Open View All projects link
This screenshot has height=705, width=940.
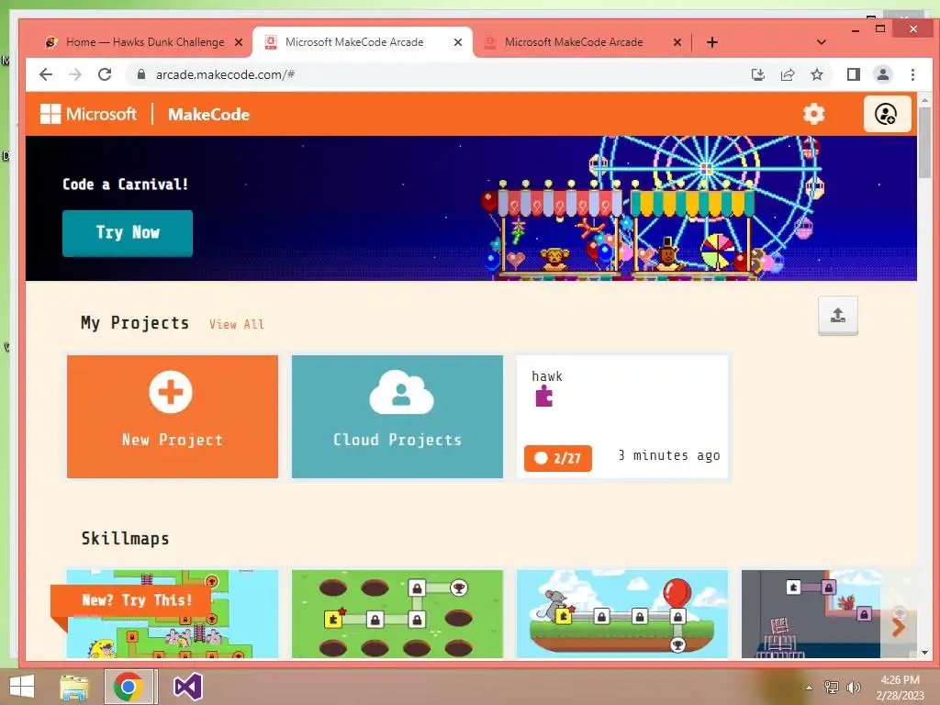236,324
